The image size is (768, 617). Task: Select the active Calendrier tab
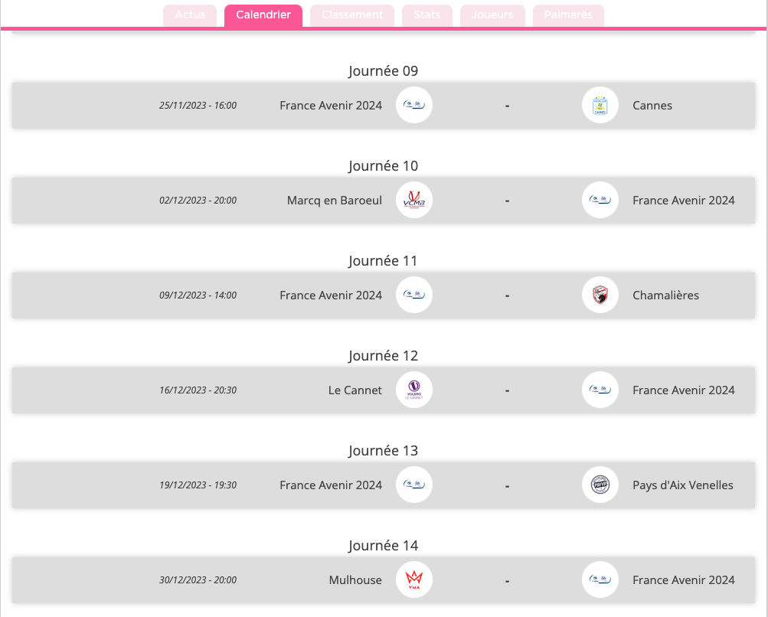[263, 15]
